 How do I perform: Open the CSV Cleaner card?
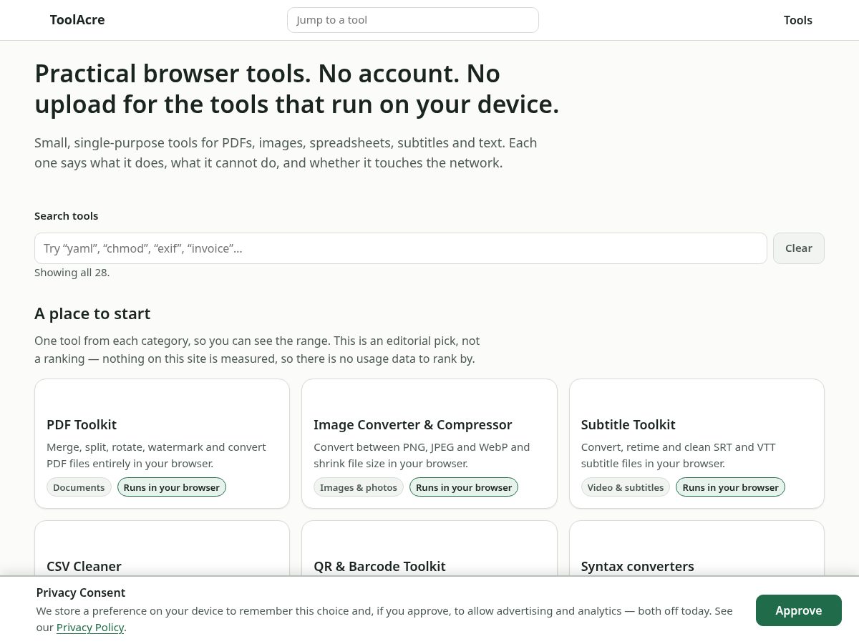[x=162, y=548]
